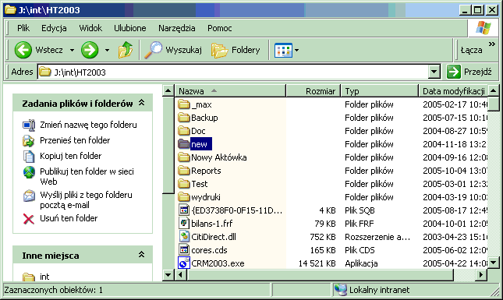Click the bilans-1.frf file icon
The width and height of the screenshot is (503, 300).
pyautogui.click(x=184, y=224)
